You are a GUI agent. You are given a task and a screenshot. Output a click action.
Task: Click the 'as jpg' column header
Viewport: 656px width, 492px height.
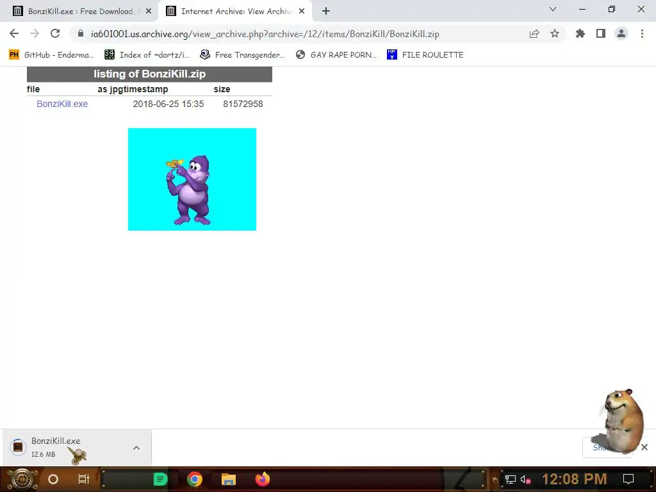click(x=110, y=89)
